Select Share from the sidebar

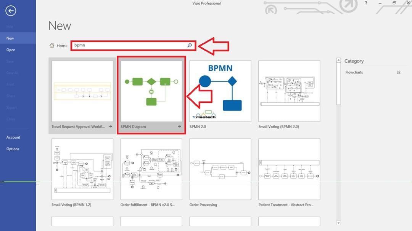click(10, 96)
